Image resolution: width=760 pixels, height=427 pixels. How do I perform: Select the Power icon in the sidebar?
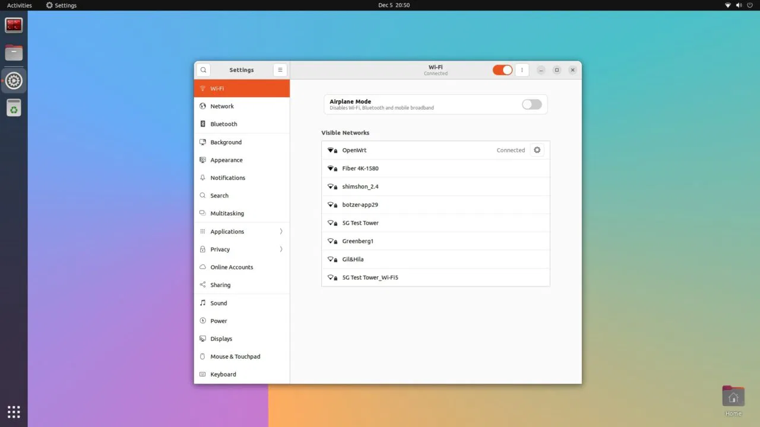[203, 320]
